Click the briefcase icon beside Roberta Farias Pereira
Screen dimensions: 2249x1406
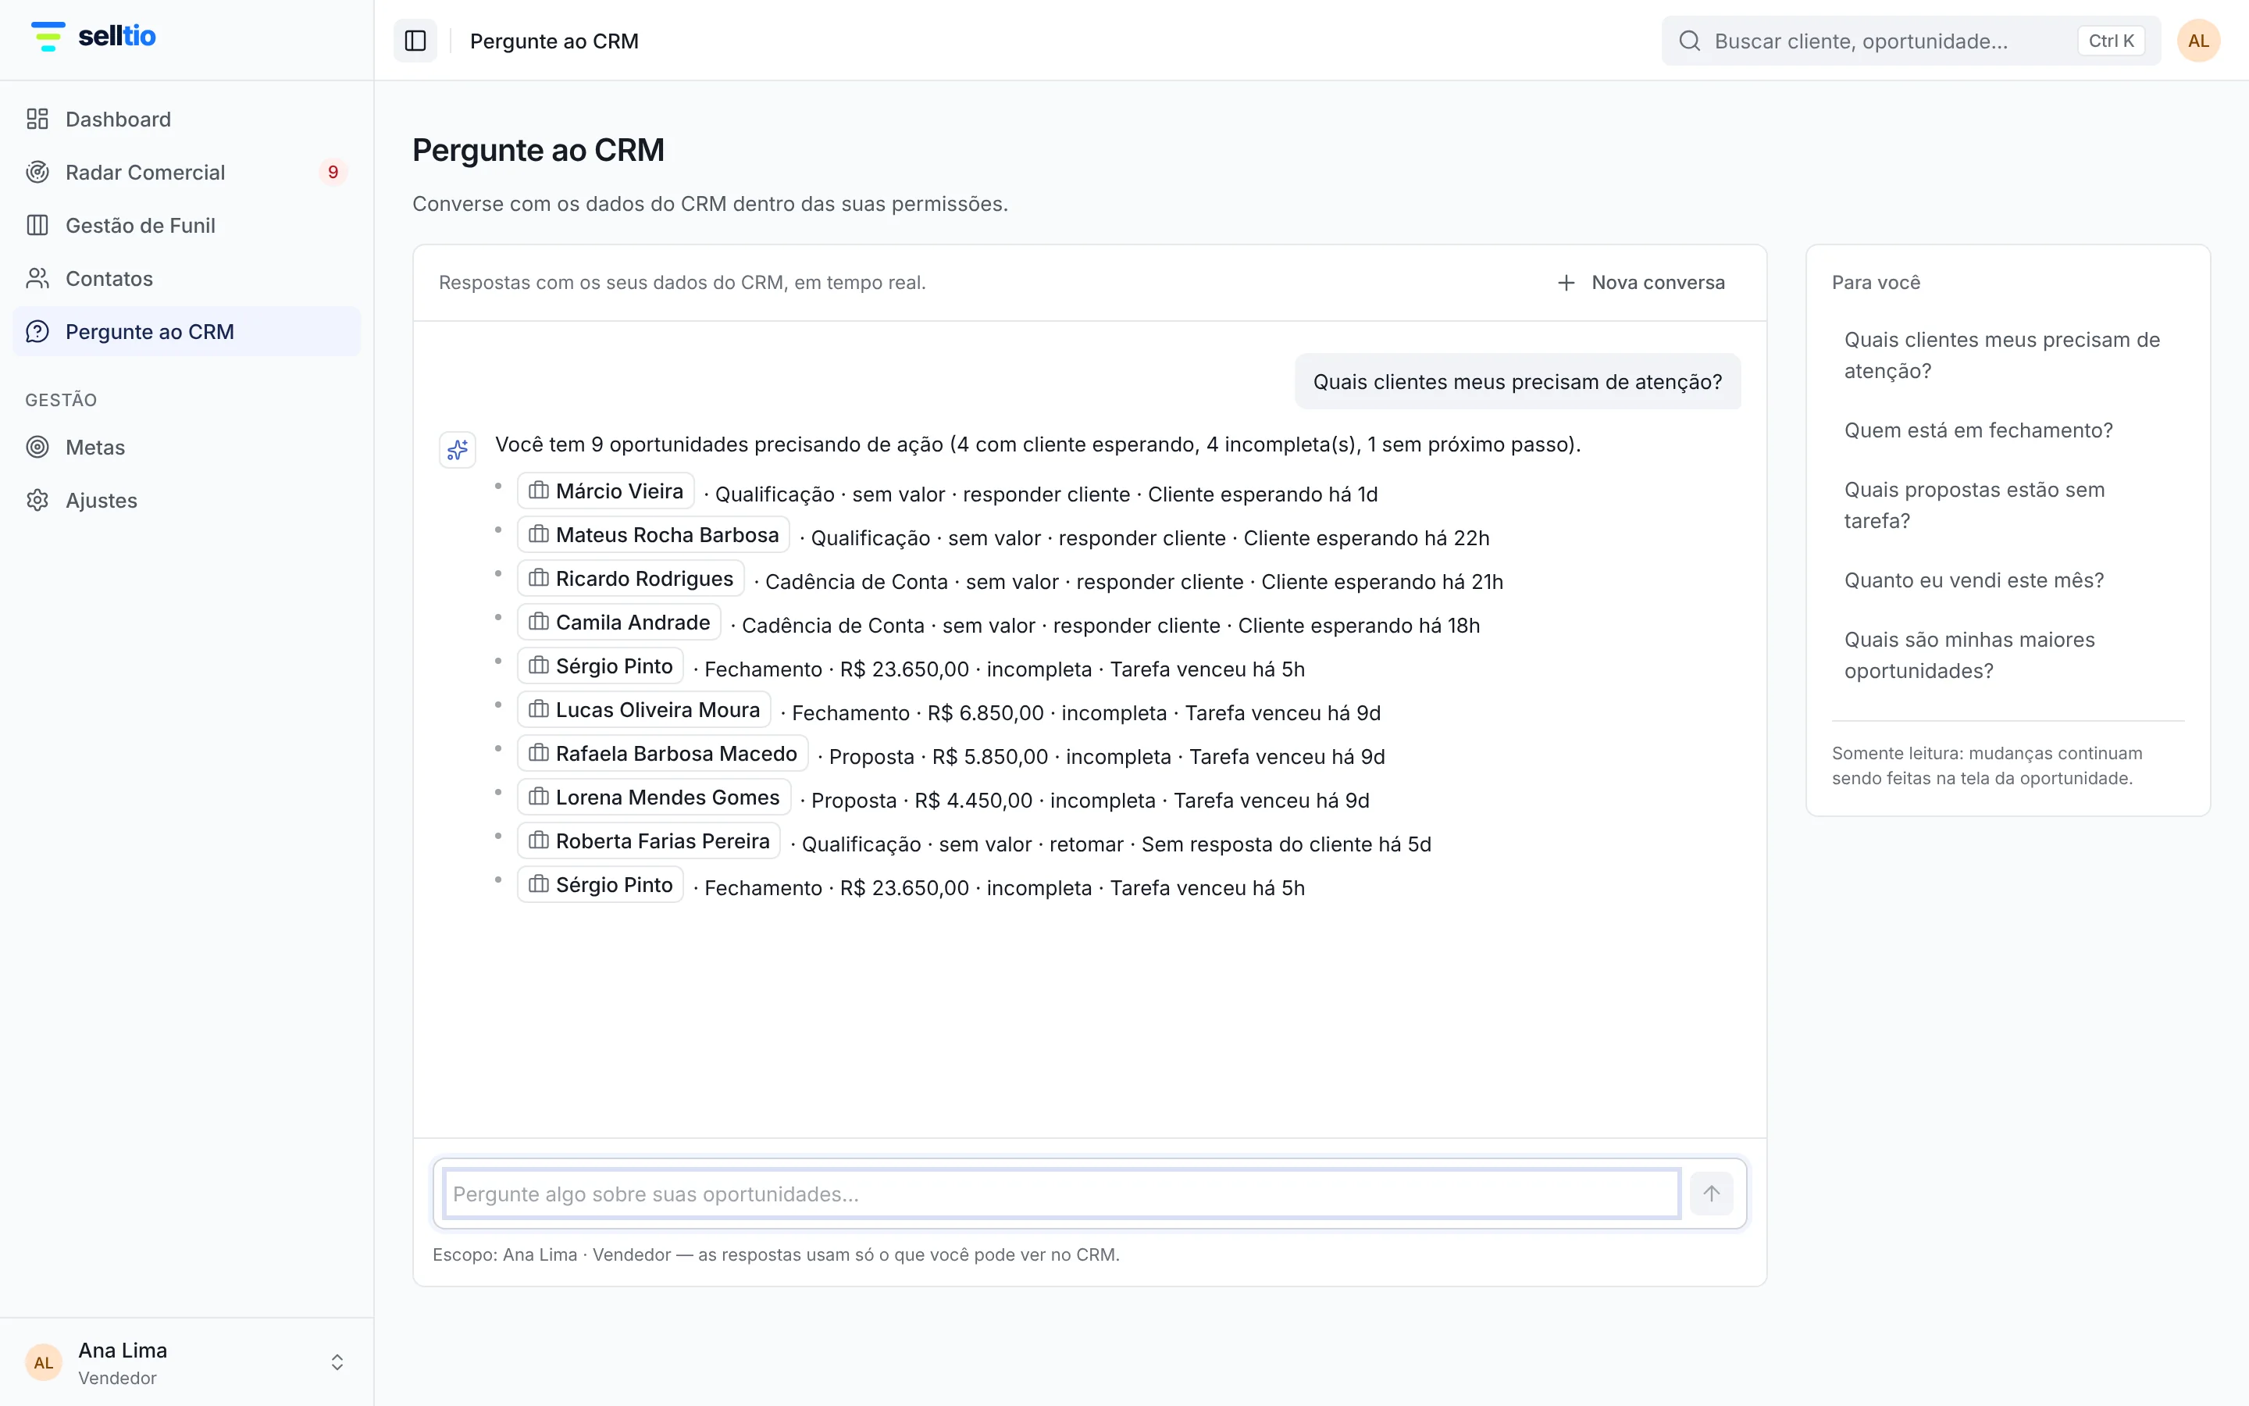539,840
